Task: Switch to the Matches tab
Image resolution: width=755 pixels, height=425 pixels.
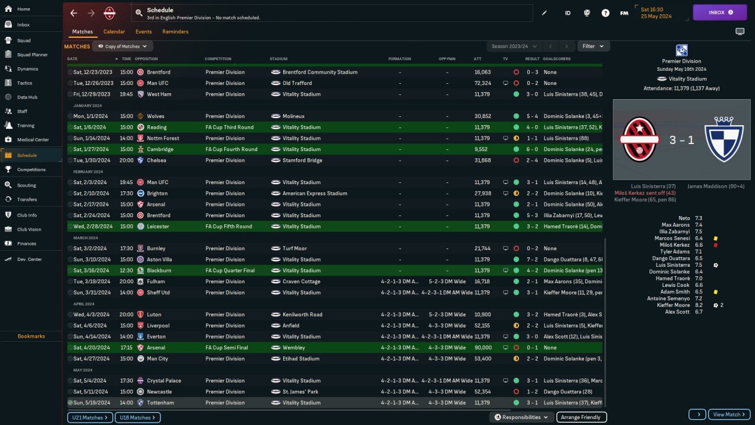Action: [83, 32]
